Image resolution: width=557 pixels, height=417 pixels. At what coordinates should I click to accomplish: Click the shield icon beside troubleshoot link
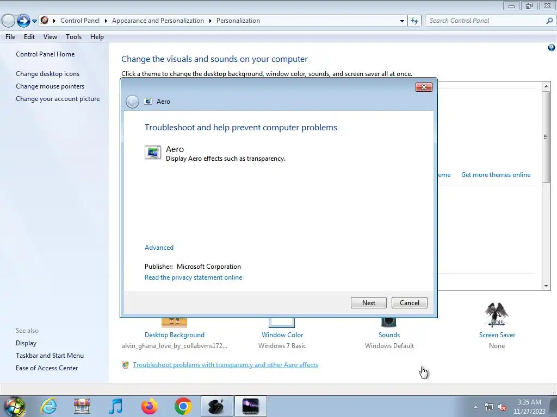pos(125,365)
